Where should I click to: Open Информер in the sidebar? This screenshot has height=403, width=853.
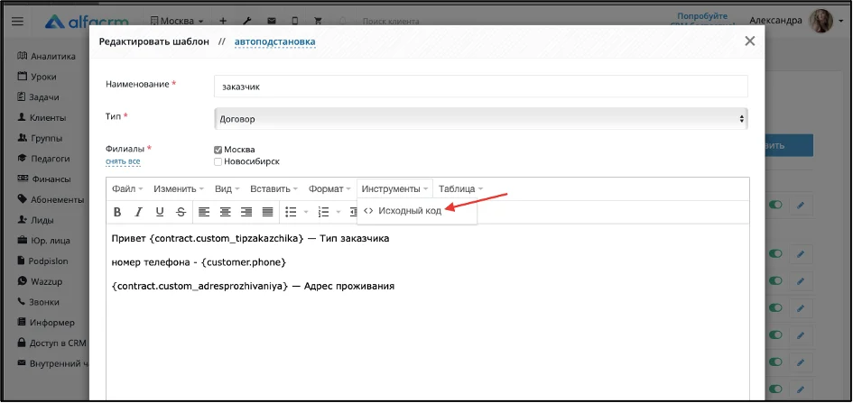click(x=46, y=322)
